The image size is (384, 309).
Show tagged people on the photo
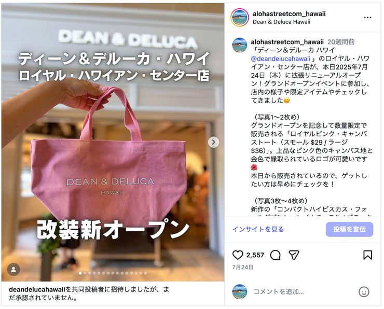click(x=13, y=270)
